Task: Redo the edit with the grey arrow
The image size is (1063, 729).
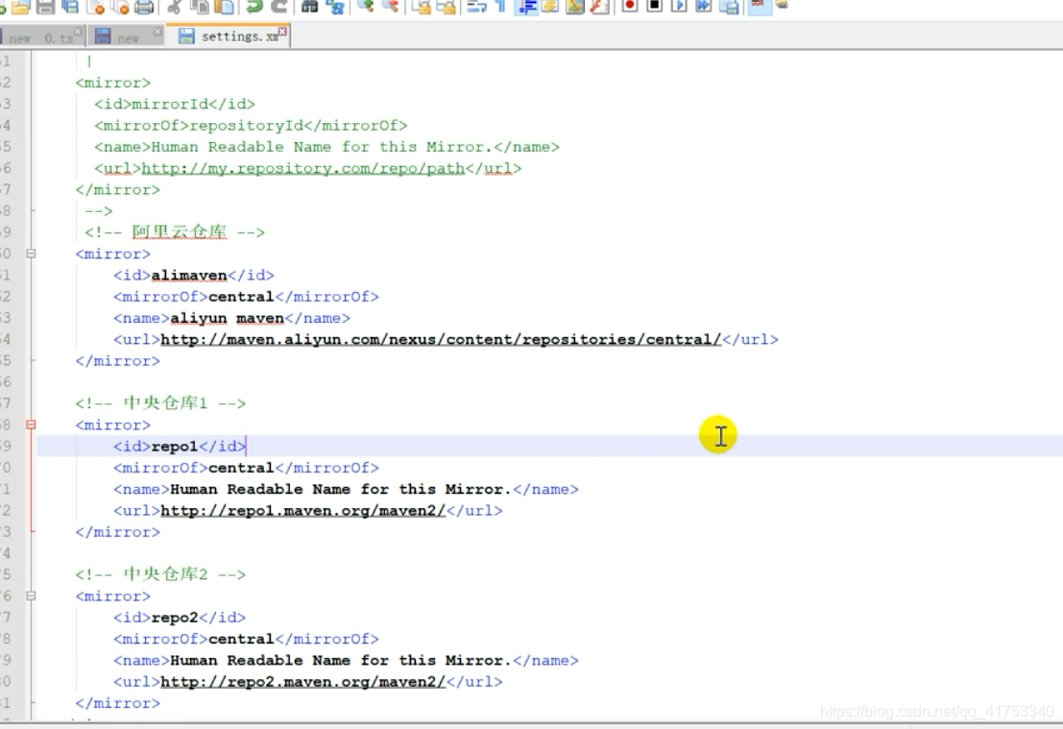Action: [x=278, y=7]
